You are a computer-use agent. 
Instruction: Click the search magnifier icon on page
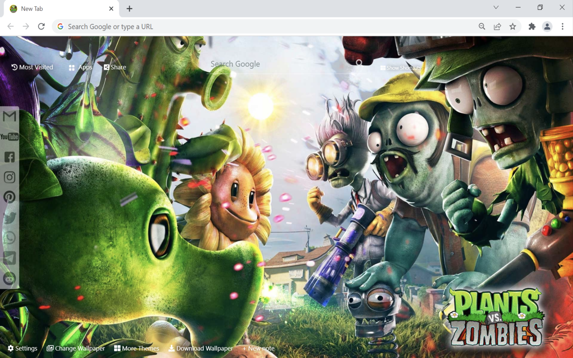359,63
